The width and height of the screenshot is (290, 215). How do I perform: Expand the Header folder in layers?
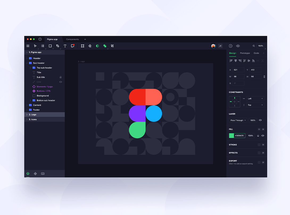pyautogui.click(x=27, y=58)
